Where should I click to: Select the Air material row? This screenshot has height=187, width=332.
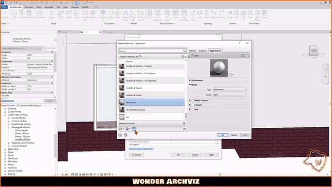pos(151,117)
